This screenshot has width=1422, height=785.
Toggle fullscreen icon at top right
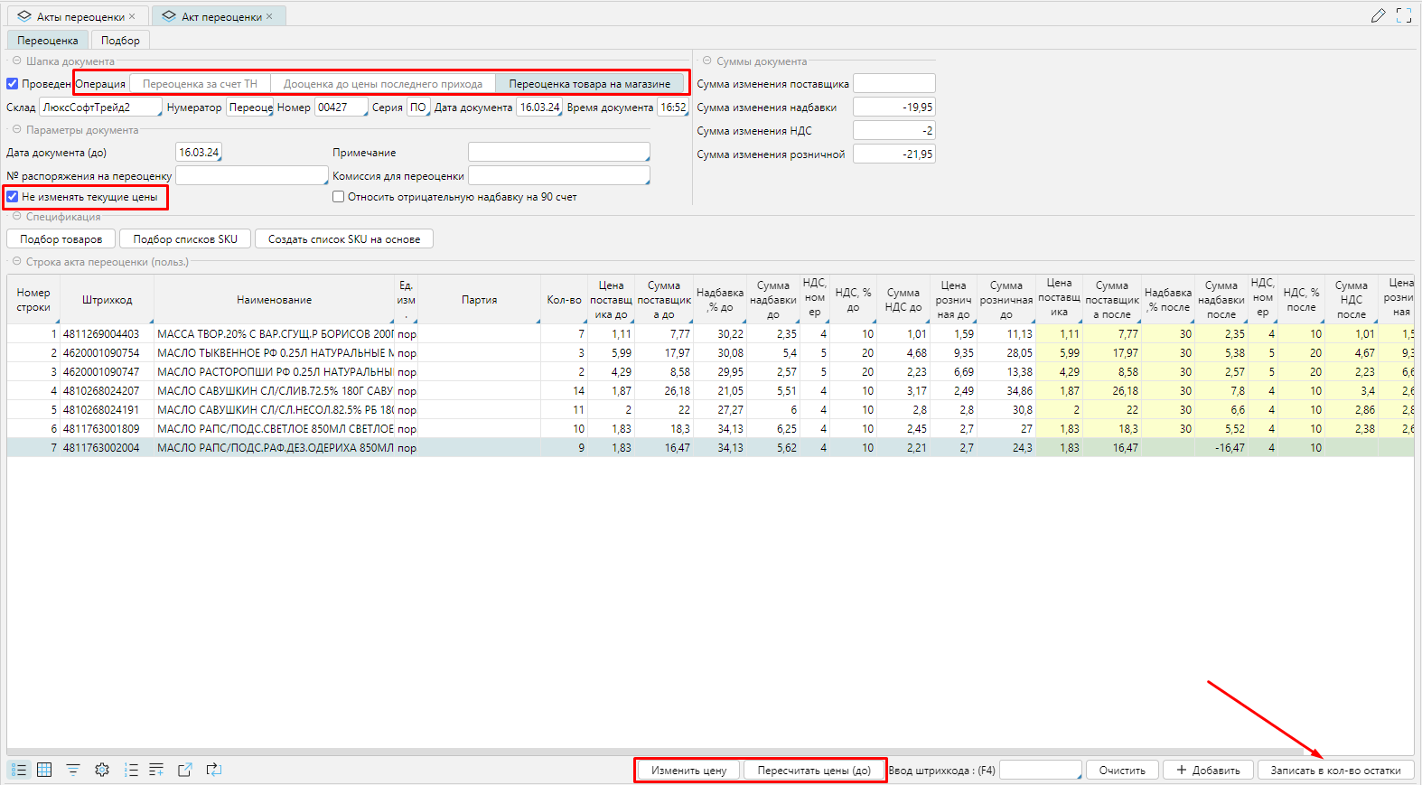point(1404,15)
